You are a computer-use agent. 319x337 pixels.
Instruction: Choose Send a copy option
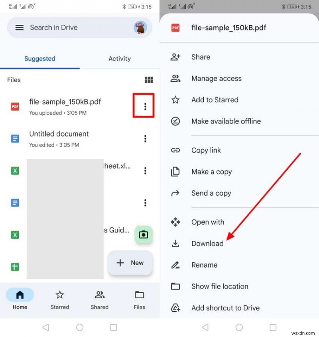coord(239,193)
